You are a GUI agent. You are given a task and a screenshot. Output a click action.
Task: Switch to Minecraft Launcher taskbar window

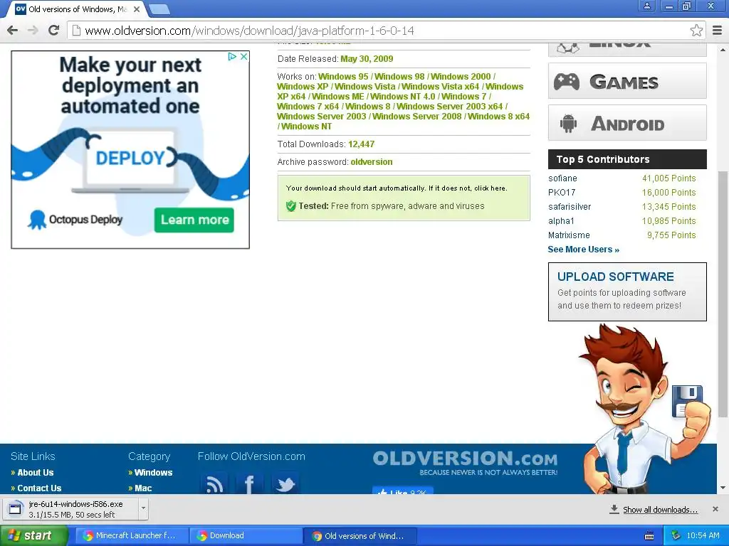coord(132,535)
